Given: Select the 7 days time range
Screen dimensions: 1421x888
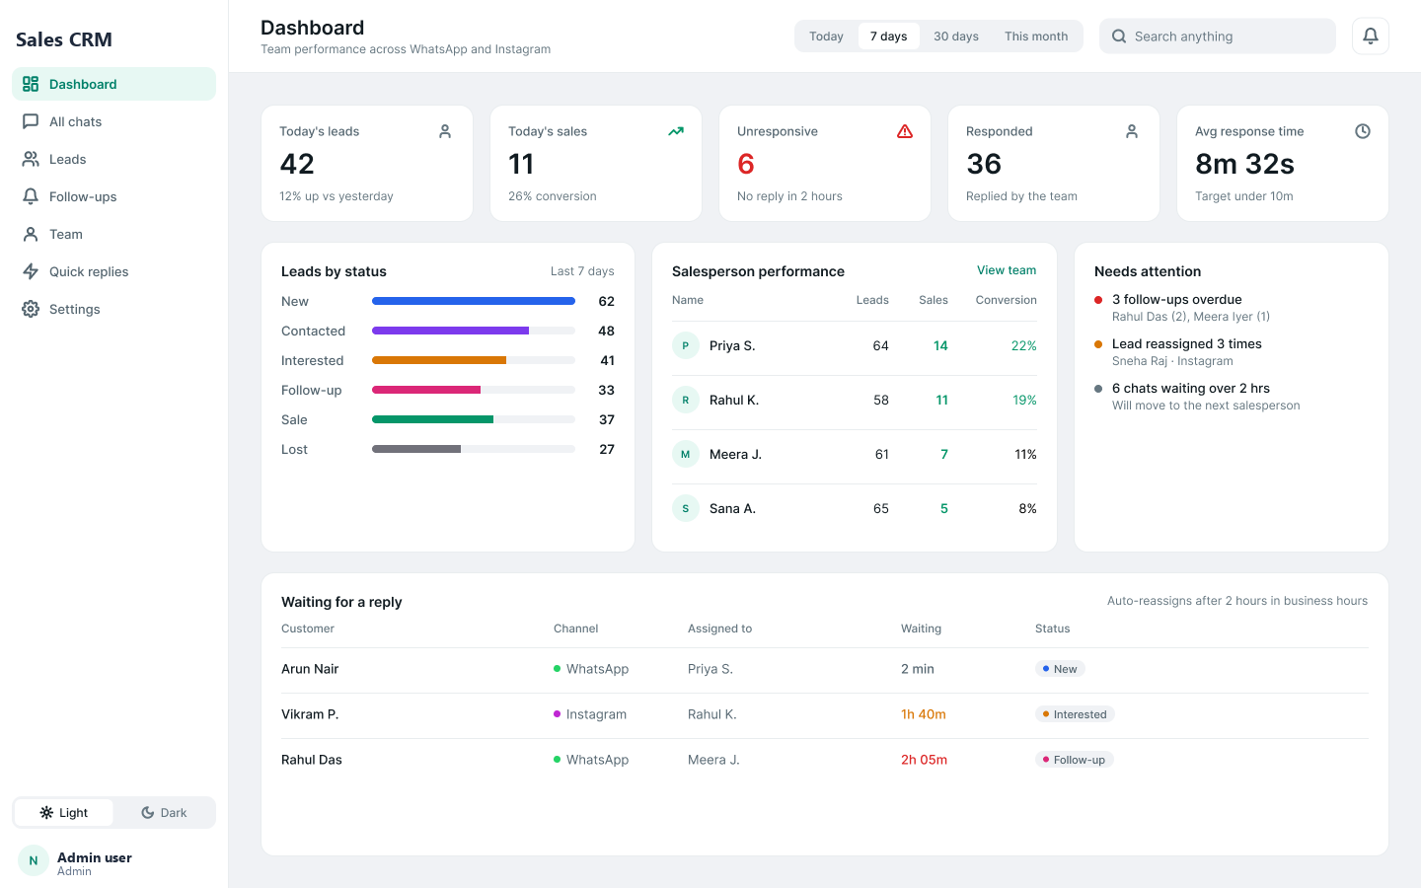Looking at the screenshot, I should coord(888,37).
